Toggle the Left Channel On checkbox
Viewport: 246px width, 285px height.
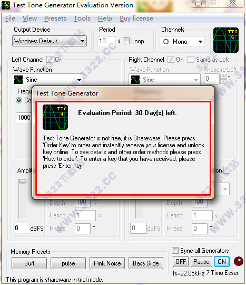[50, 60]
